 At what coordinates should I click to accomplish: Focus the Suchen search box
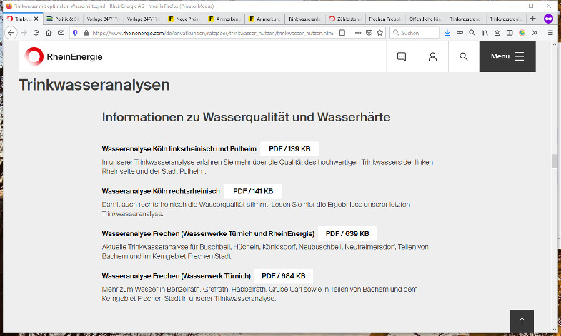[x=414, y=33]
